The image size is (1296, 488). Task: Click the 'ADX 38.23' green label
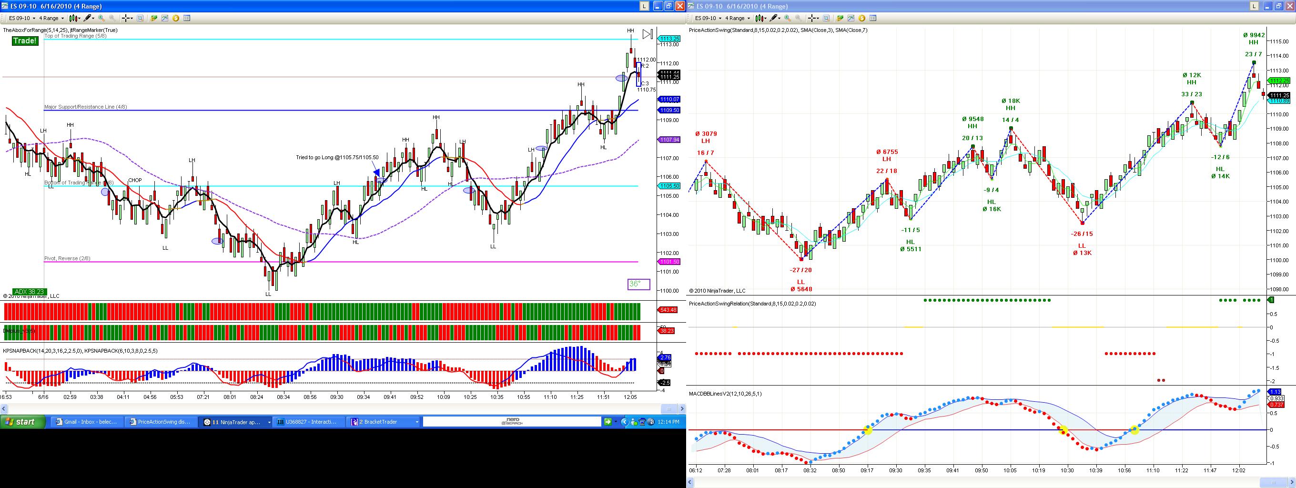click(30, 292)
